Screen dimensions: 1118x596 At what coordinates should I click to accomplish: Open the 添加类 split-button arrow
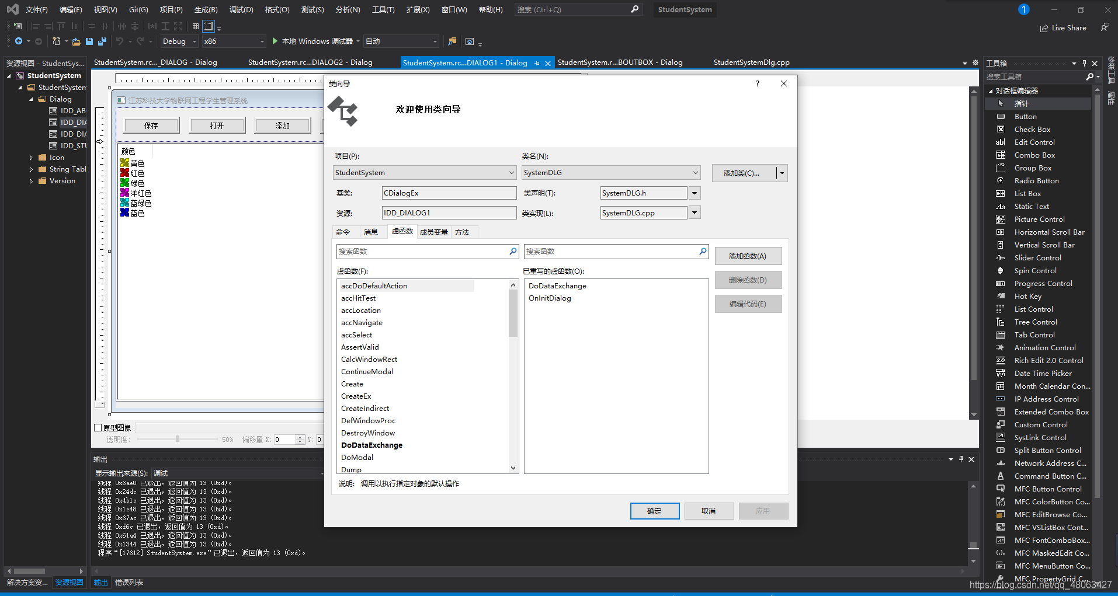click(782, 173)
